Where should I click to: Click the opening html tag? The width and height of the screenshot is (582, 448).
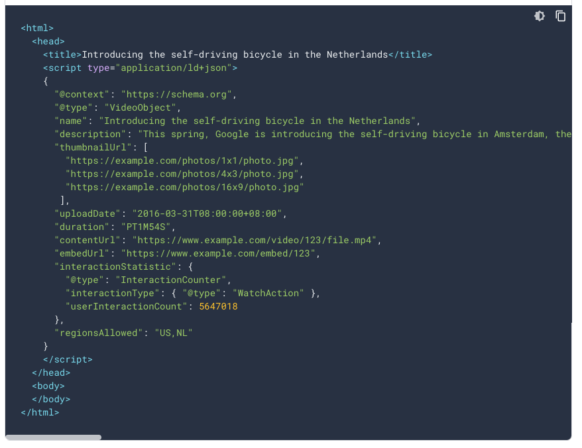click(37, 28)
